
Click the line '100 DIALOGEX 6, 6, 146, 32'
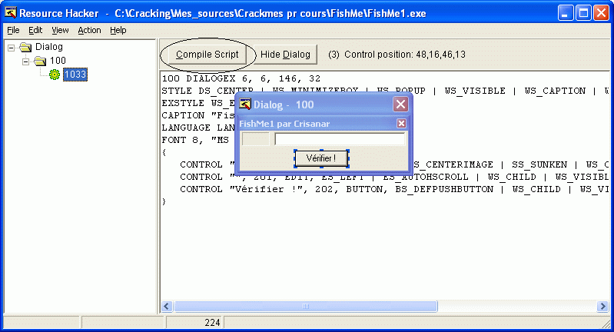click(x=241, y=78)
